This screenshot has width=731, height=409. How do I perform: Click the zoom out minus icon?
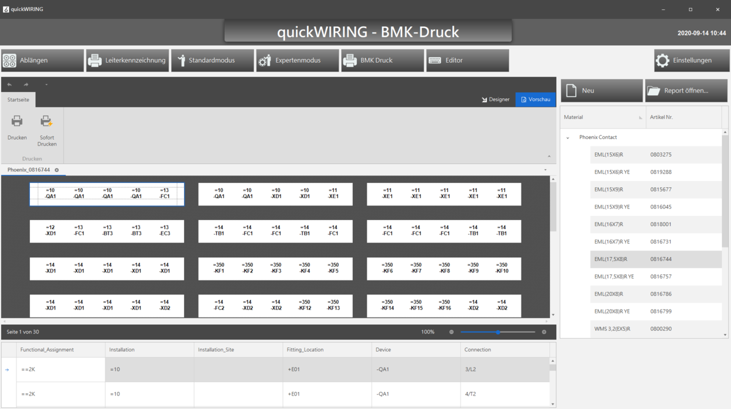coord(451,332)
